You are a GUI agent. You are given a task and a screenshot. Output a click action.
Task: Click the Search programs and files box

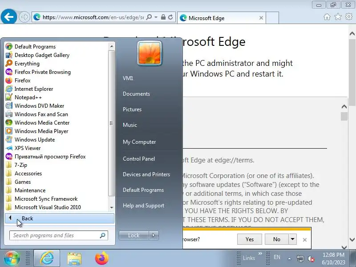coord(59,235)
